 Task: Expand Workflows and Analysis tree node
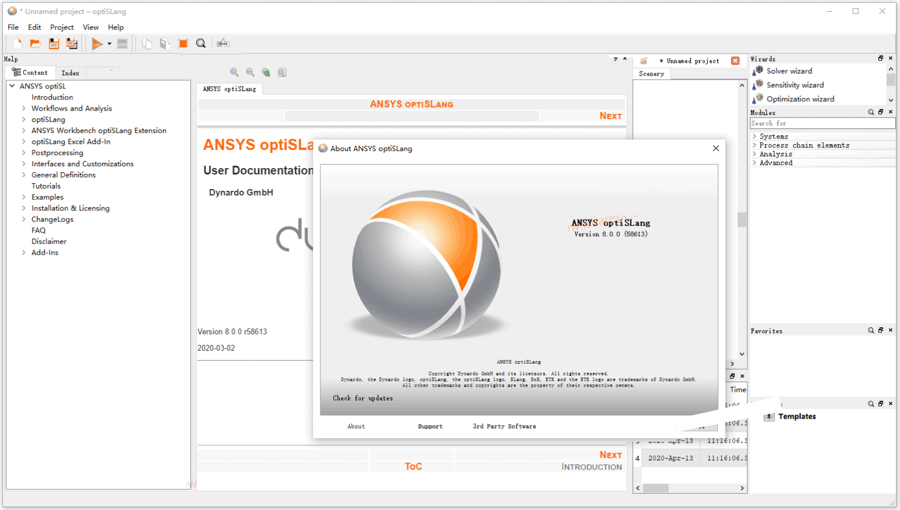click(x=23, y=108)
